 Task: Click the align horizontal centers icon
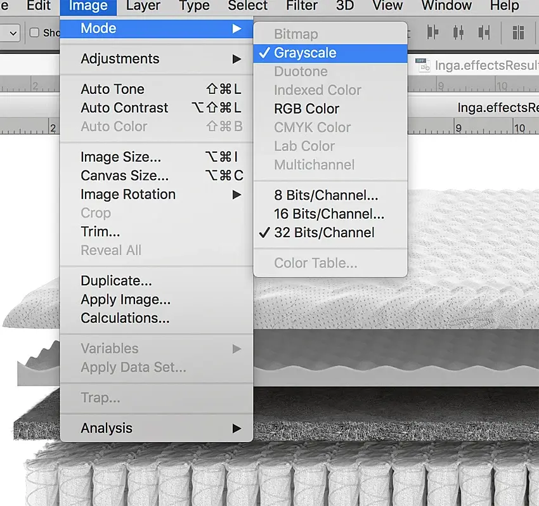458,33
